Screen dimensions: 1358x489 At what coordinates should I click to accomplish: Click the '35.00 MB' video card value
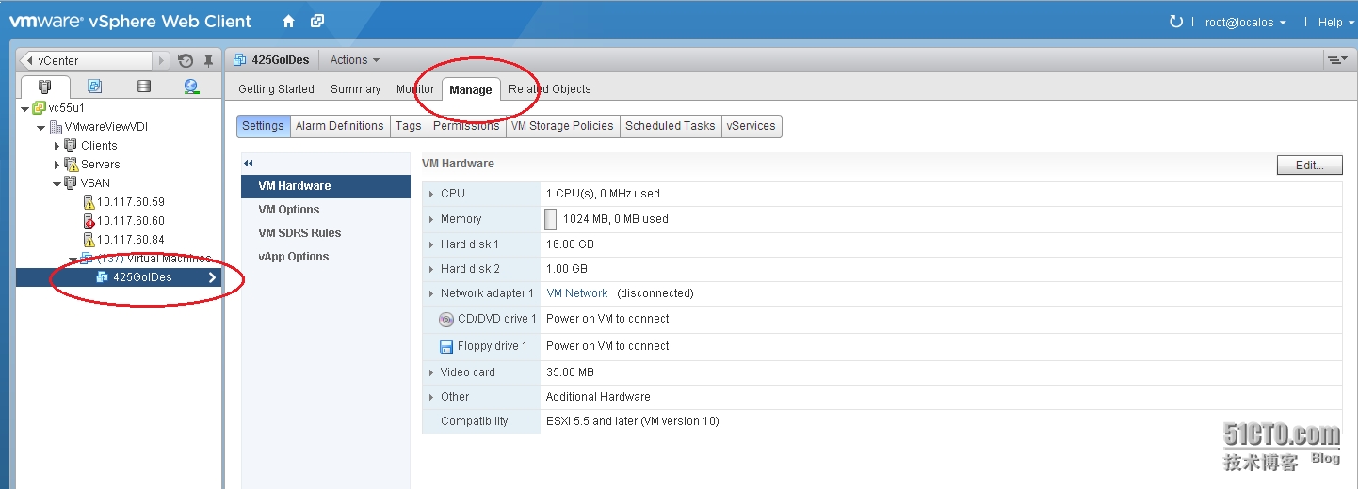click(571, 372)
